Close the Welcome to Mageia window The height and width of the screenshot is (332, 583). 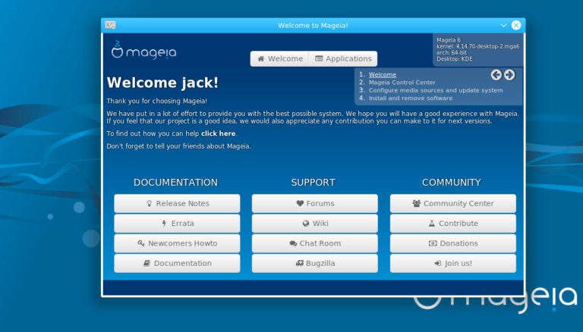516,25
